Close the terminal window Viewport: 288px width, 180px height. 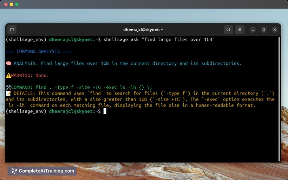click(x=275, y=30)
